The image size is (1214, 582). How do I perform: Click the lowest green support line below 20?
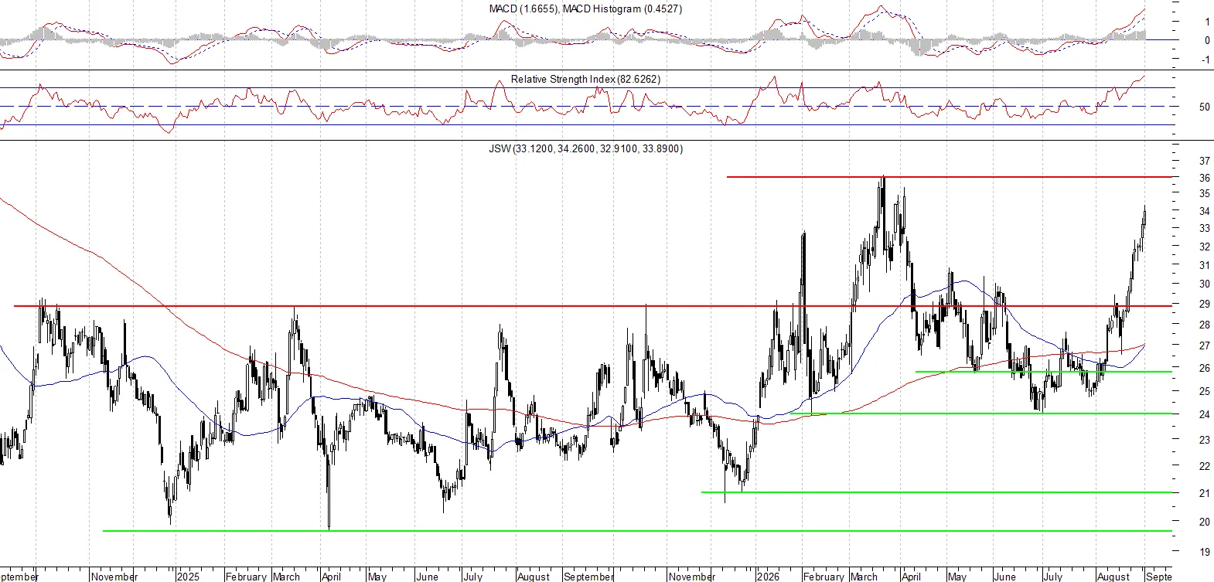637,531
